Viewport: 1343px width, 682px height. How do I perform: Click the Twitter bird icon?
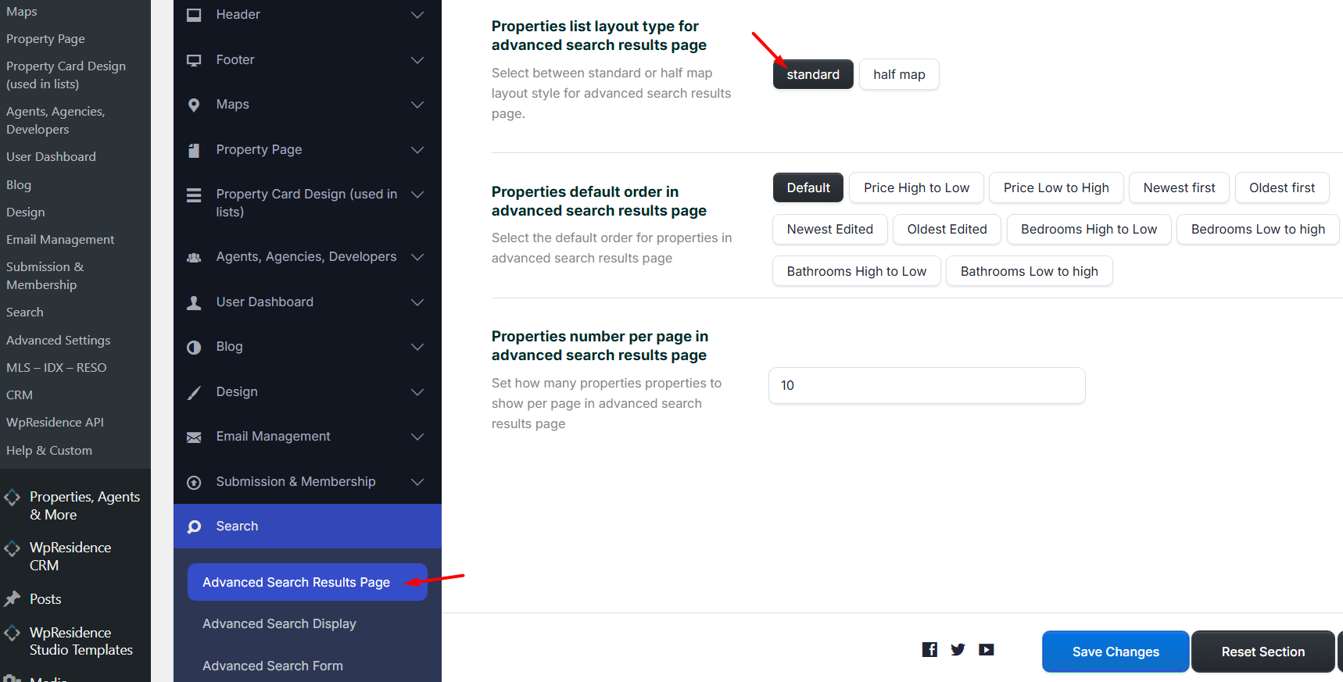click(x=958, y=649)
